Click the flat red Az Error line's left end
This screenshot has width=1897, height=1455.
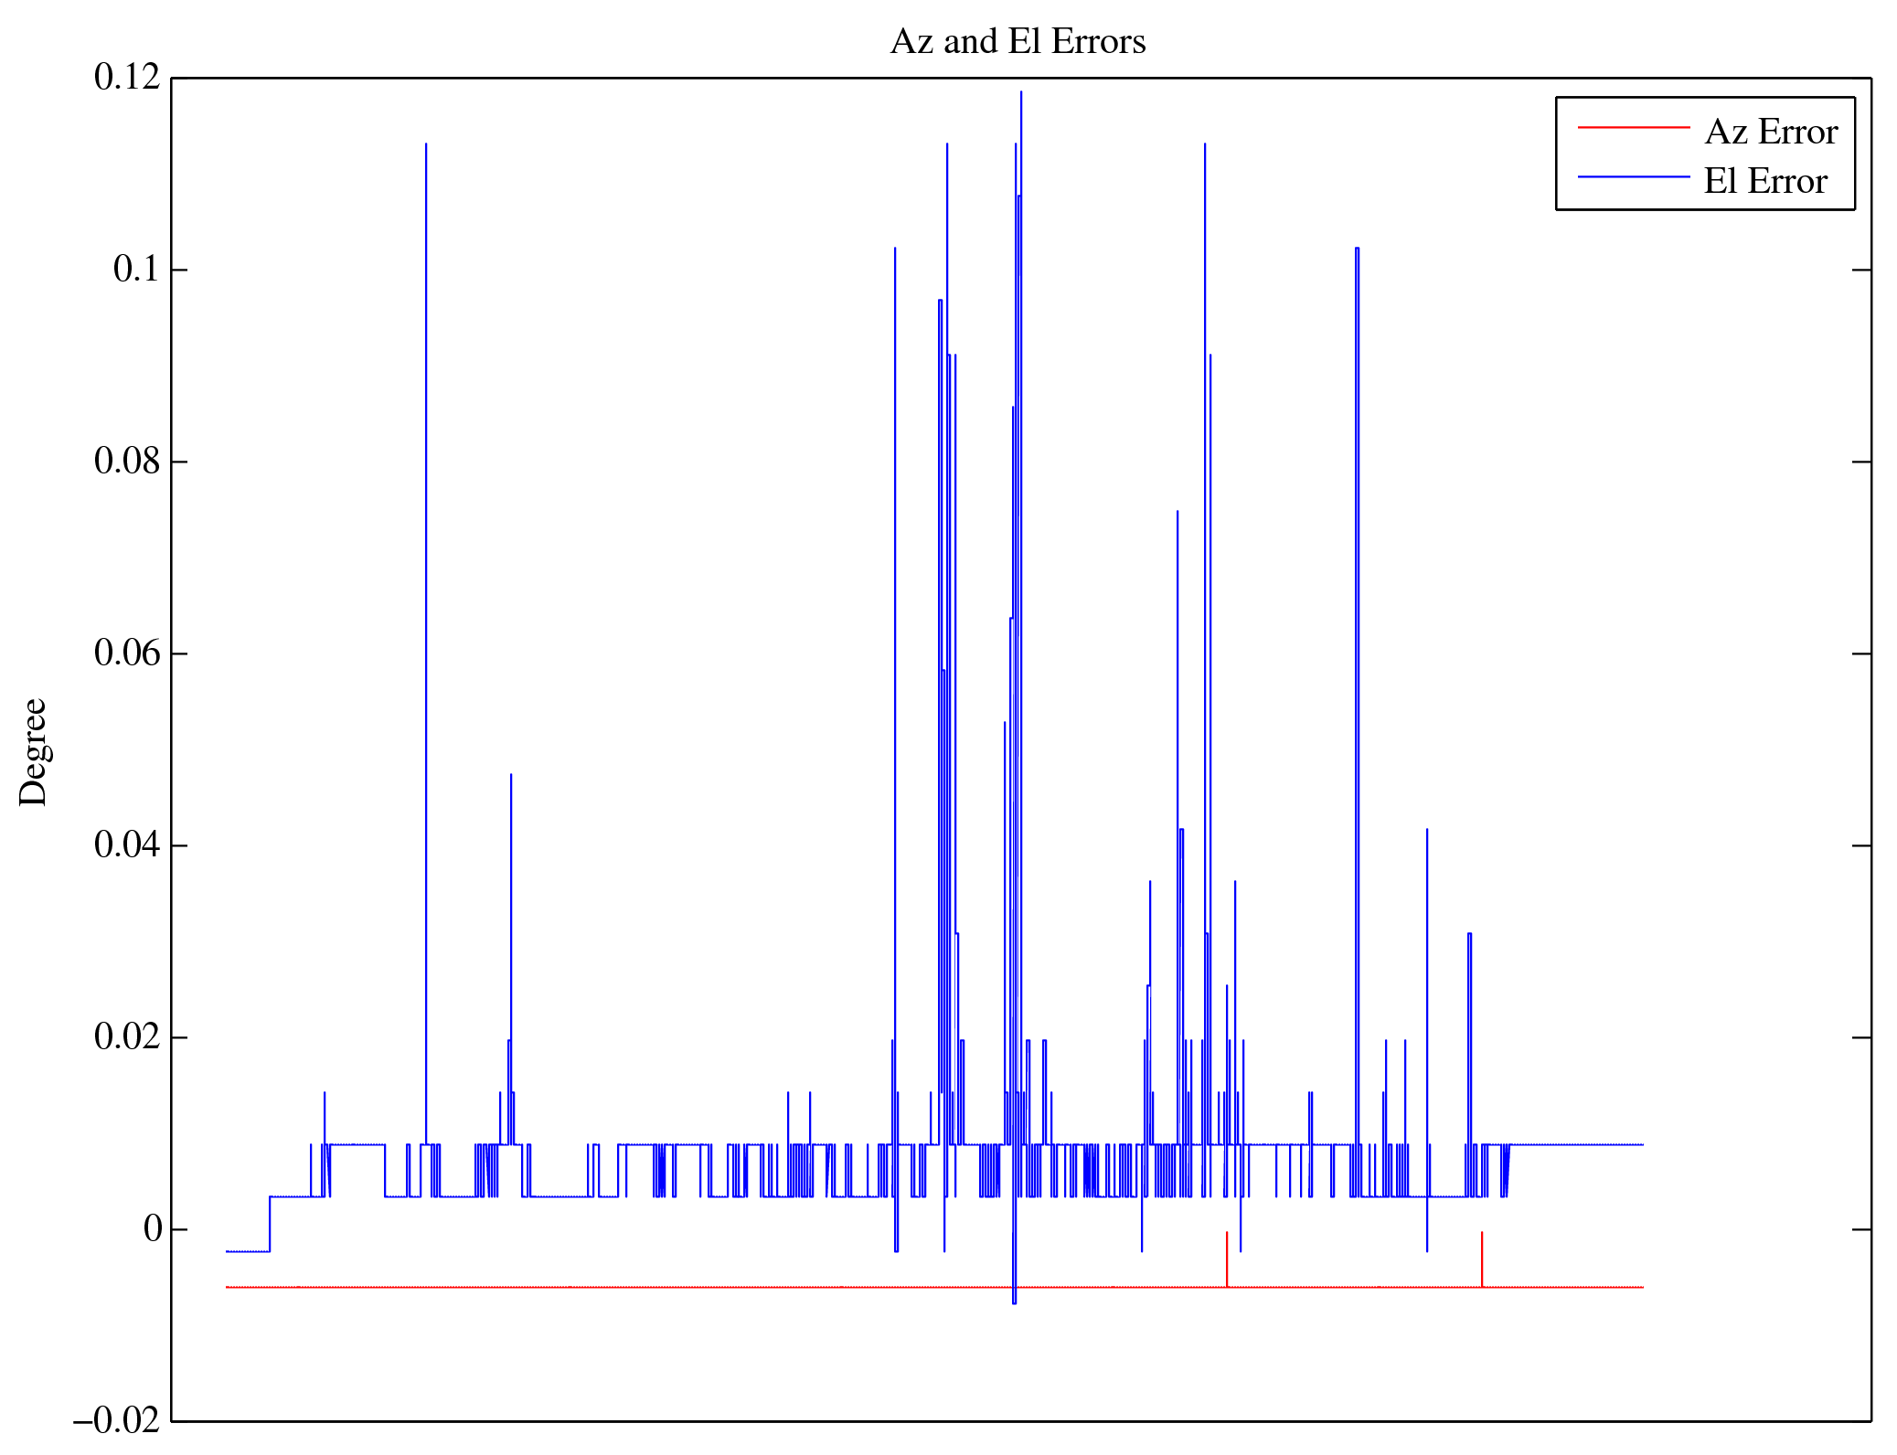pos(230,1287)
